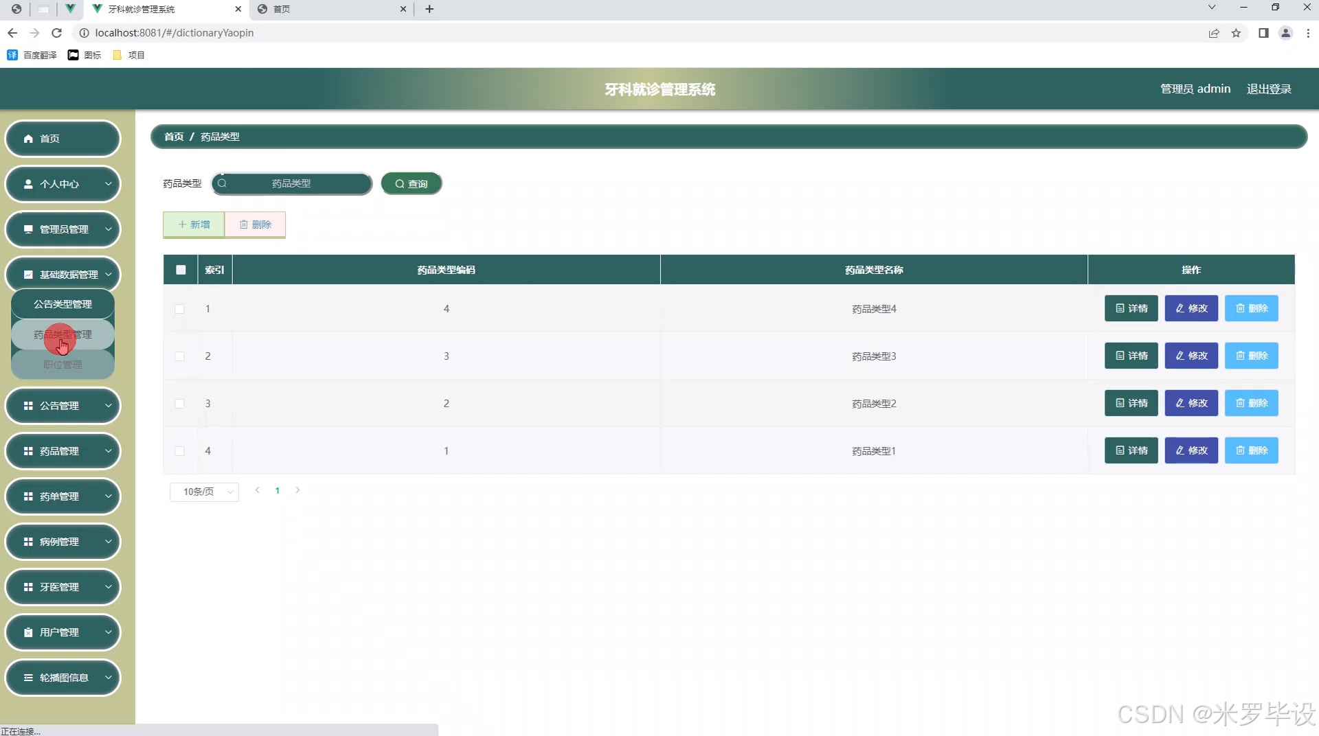The width and height of the screenshot is (1319, 736).
Task: View 详情 for 药品类型3
Action: pos(1131,356)
